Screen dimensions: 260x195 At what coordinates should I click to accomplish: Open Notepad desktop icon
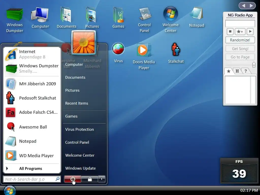click(x=197, y=17)
